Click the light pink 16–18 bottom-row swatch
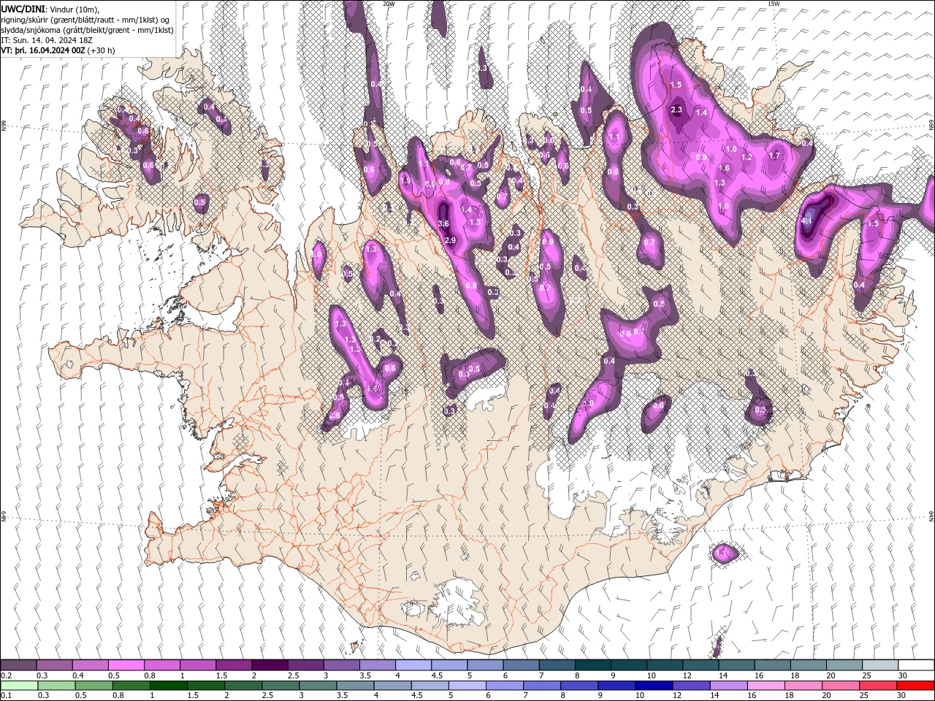Image resolution: width=935 pixels, height=701 pixels. [x=766, y=686]
